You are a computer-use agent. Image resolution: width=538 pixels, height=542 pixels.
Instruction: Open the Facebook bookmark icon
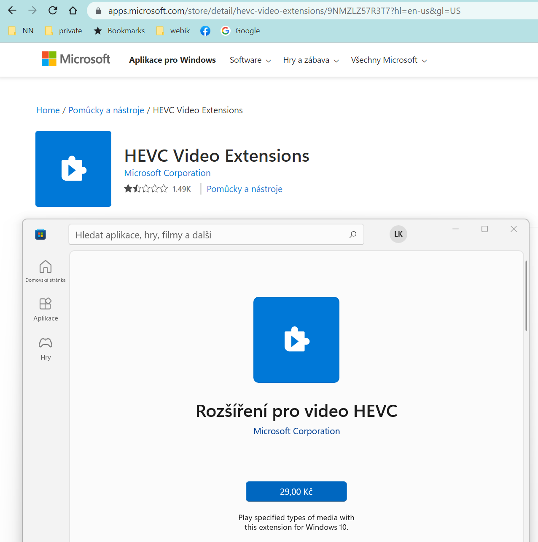205,31
